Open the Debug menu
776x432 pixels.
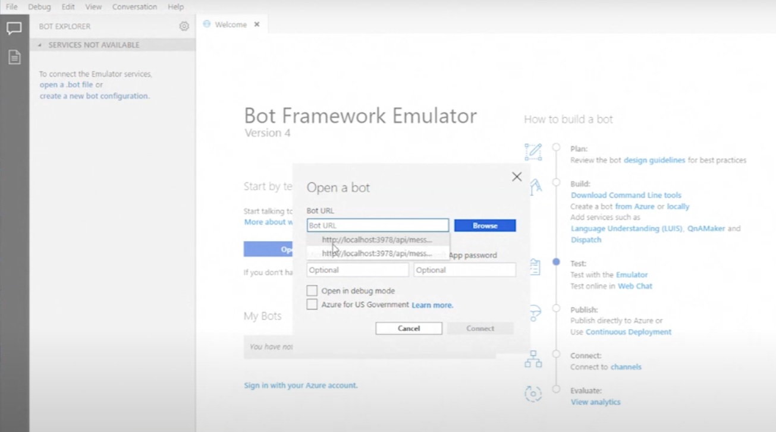pos(39,7)
